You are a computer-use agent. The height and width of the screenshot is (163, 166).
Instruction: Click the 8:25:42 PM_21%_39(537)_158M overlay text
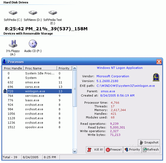(46, 29)
